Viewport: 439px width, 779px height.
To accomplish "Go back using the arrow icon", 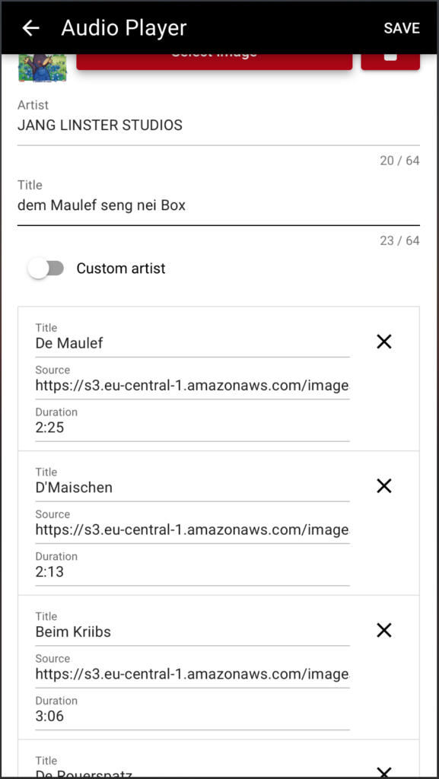I will (x=30, y=28).
